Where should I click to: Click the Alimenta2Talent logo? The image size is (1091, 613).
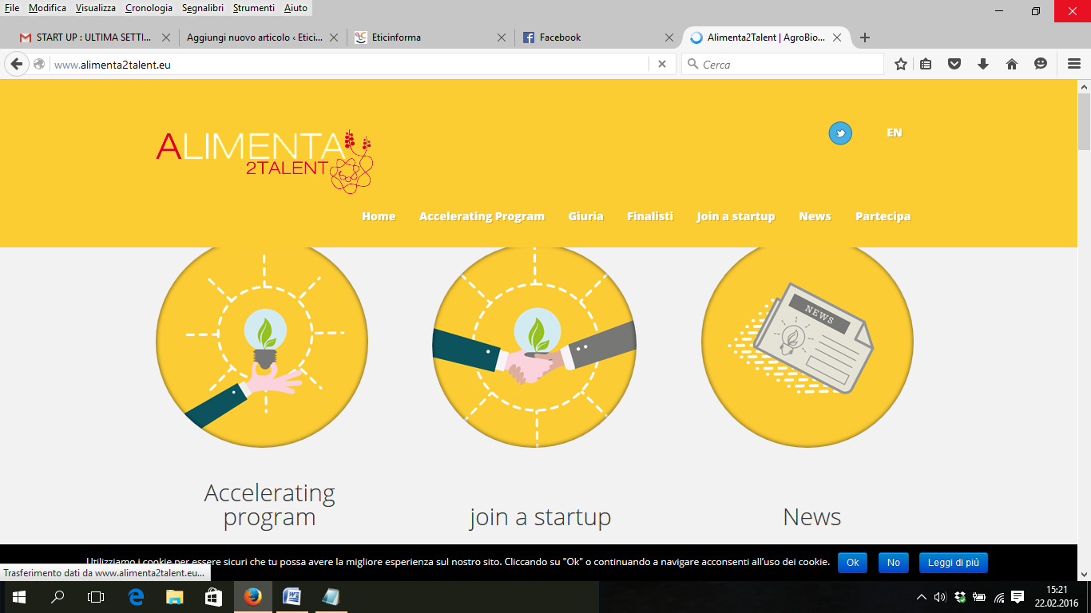click(264, 160)
